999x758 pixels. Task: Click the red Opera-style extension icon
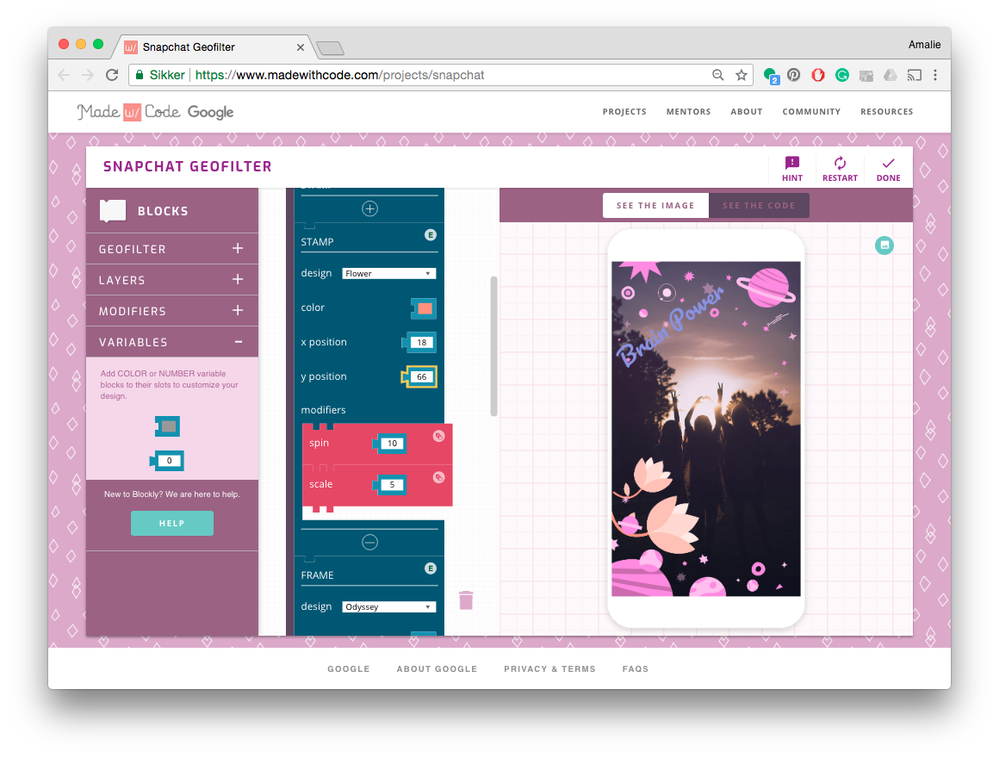pyautogui.click(x=818, y=75)
